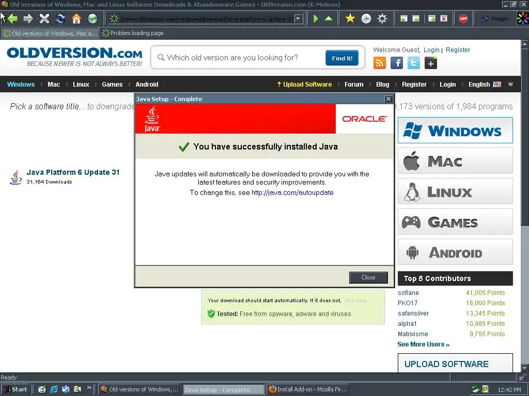This screenshot has width=529, height=396.
Task: Click See More Users link
Action: [x=424, y=344]
